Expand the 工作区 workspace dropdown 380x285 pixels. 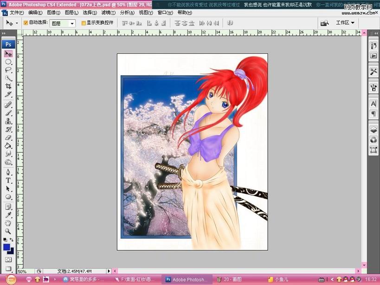345,22
